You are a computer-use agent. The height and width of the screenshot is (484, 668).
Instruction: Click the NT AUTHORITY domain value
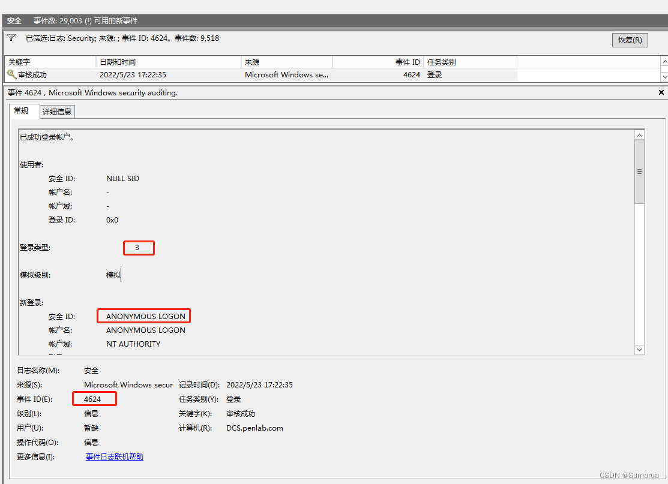click(x=133, y=344)
